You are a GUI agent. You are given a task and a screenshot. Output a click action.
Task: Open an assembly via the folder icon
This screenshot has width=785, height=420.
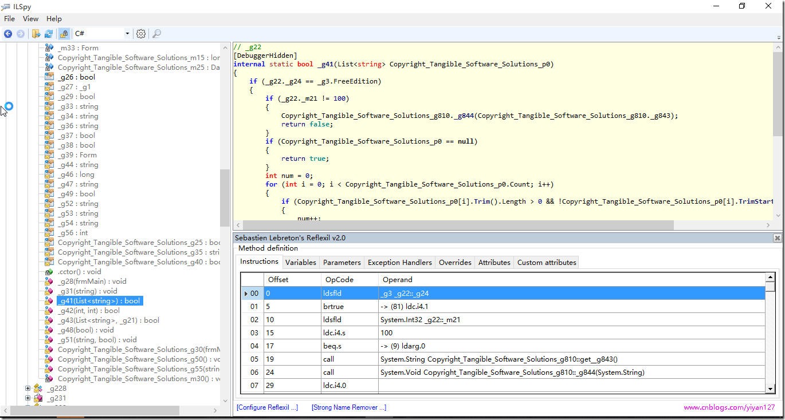click(36, 34)
